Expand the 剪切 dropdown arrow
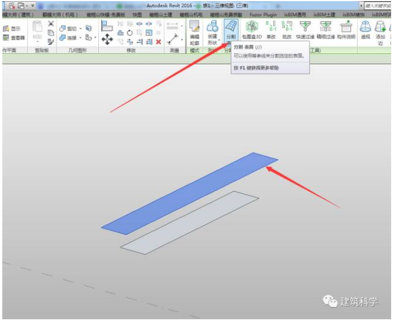The image size is (394, 321). click(x=80, y=29)
